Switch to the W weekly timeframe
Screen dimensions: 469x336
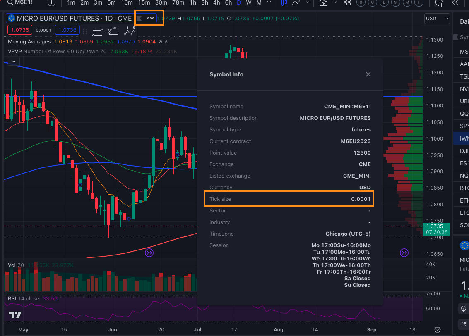tap(248, 3)
